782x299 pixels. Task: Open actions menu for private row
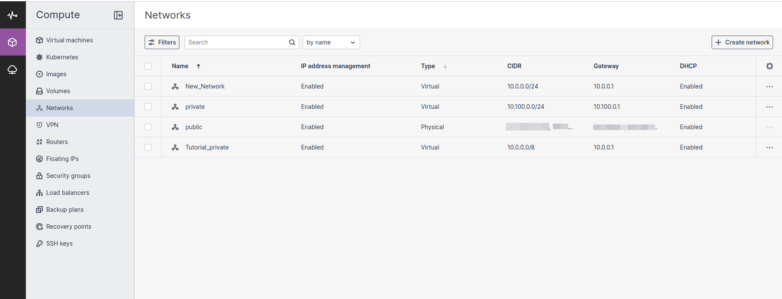click(x=769, y=107)
